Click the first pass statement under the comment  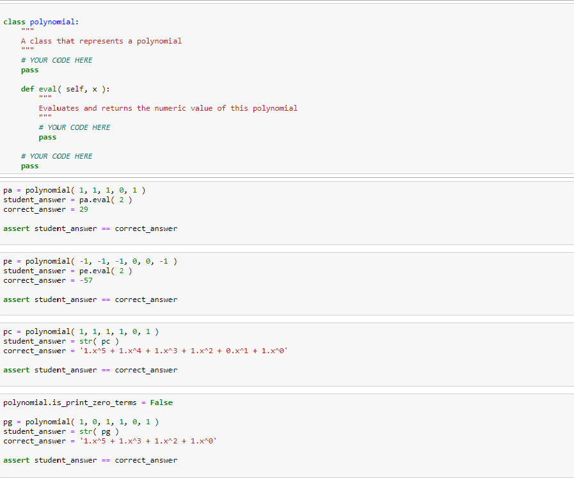[29, 69]
